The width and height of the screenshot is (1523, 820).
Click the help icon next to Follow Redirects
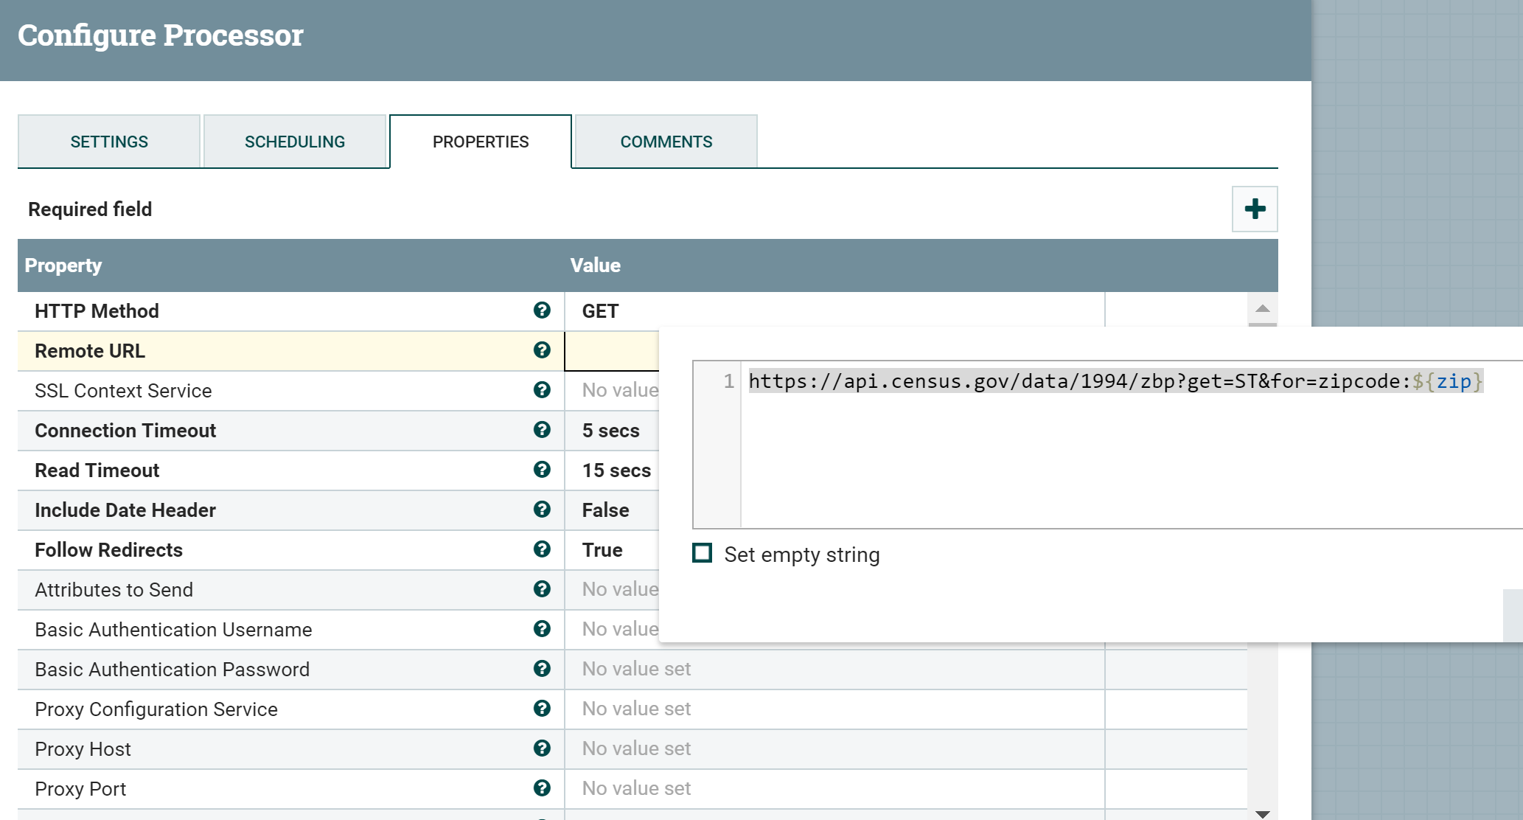coord(542,549)
